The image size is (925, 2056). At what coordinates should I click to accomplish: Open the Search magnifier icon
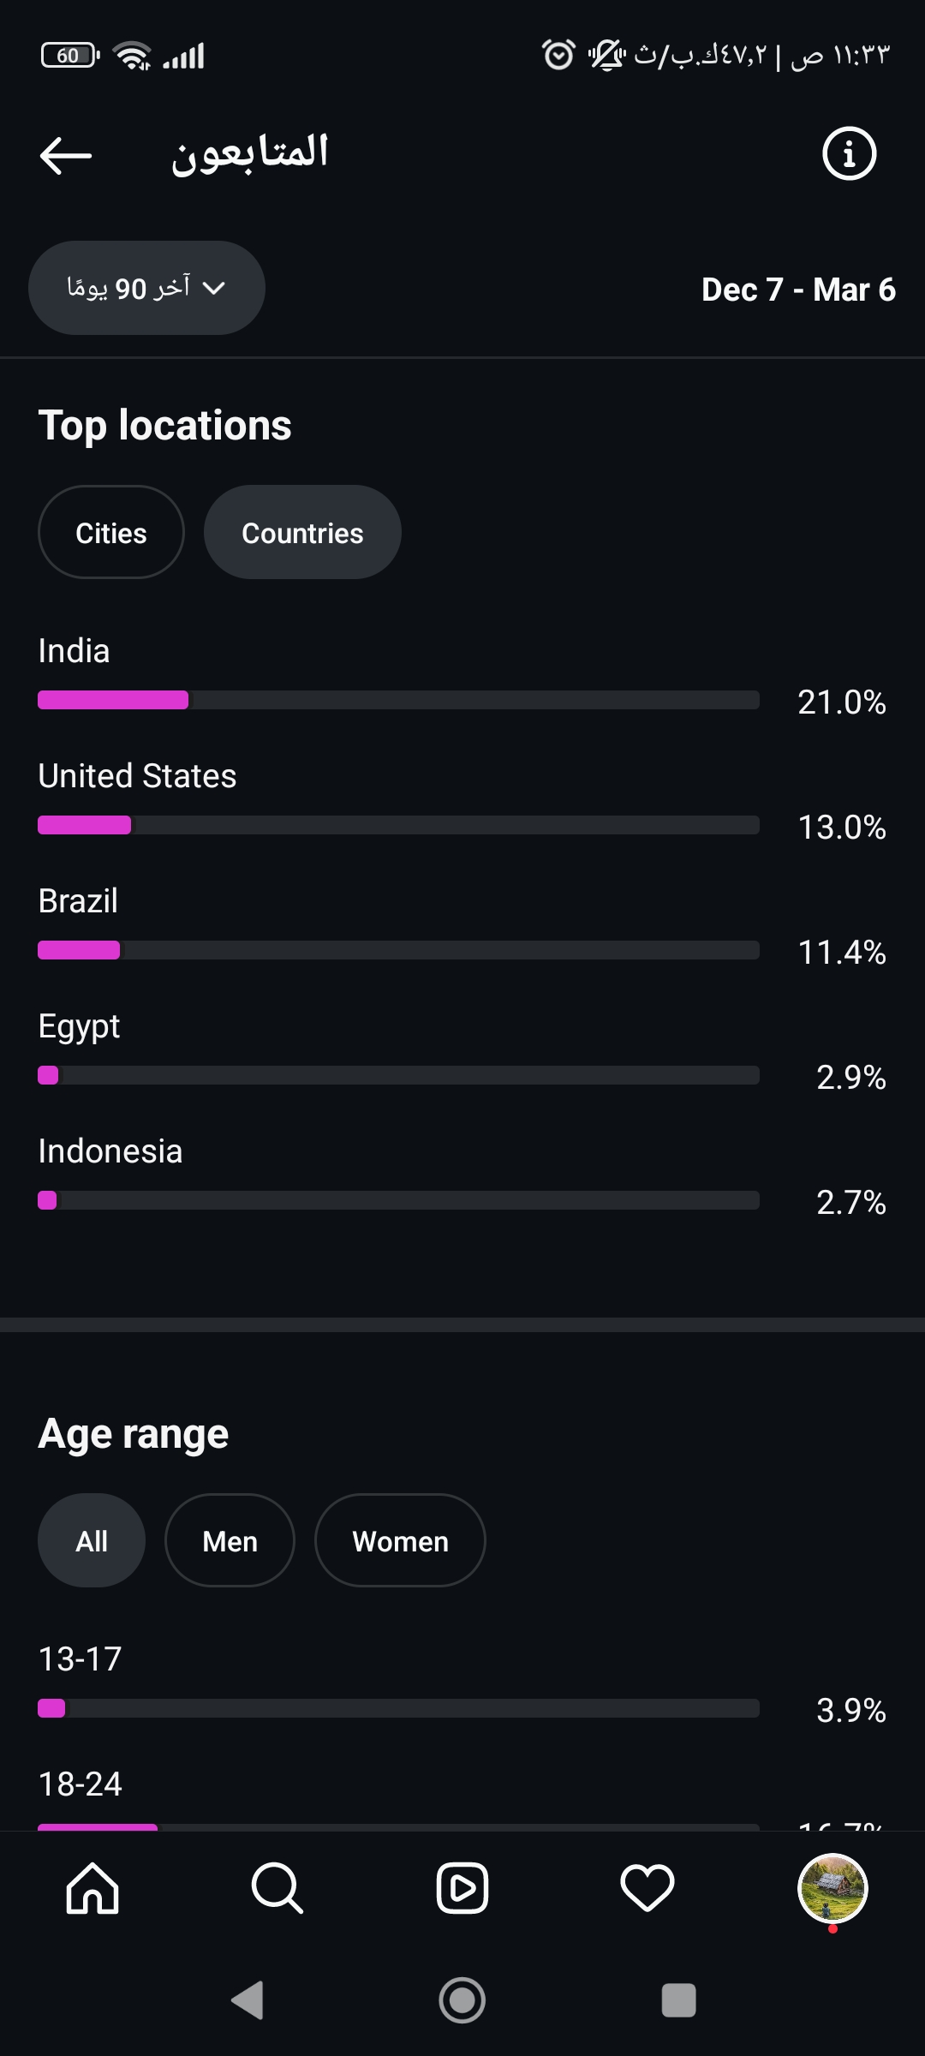point(277,1888)
